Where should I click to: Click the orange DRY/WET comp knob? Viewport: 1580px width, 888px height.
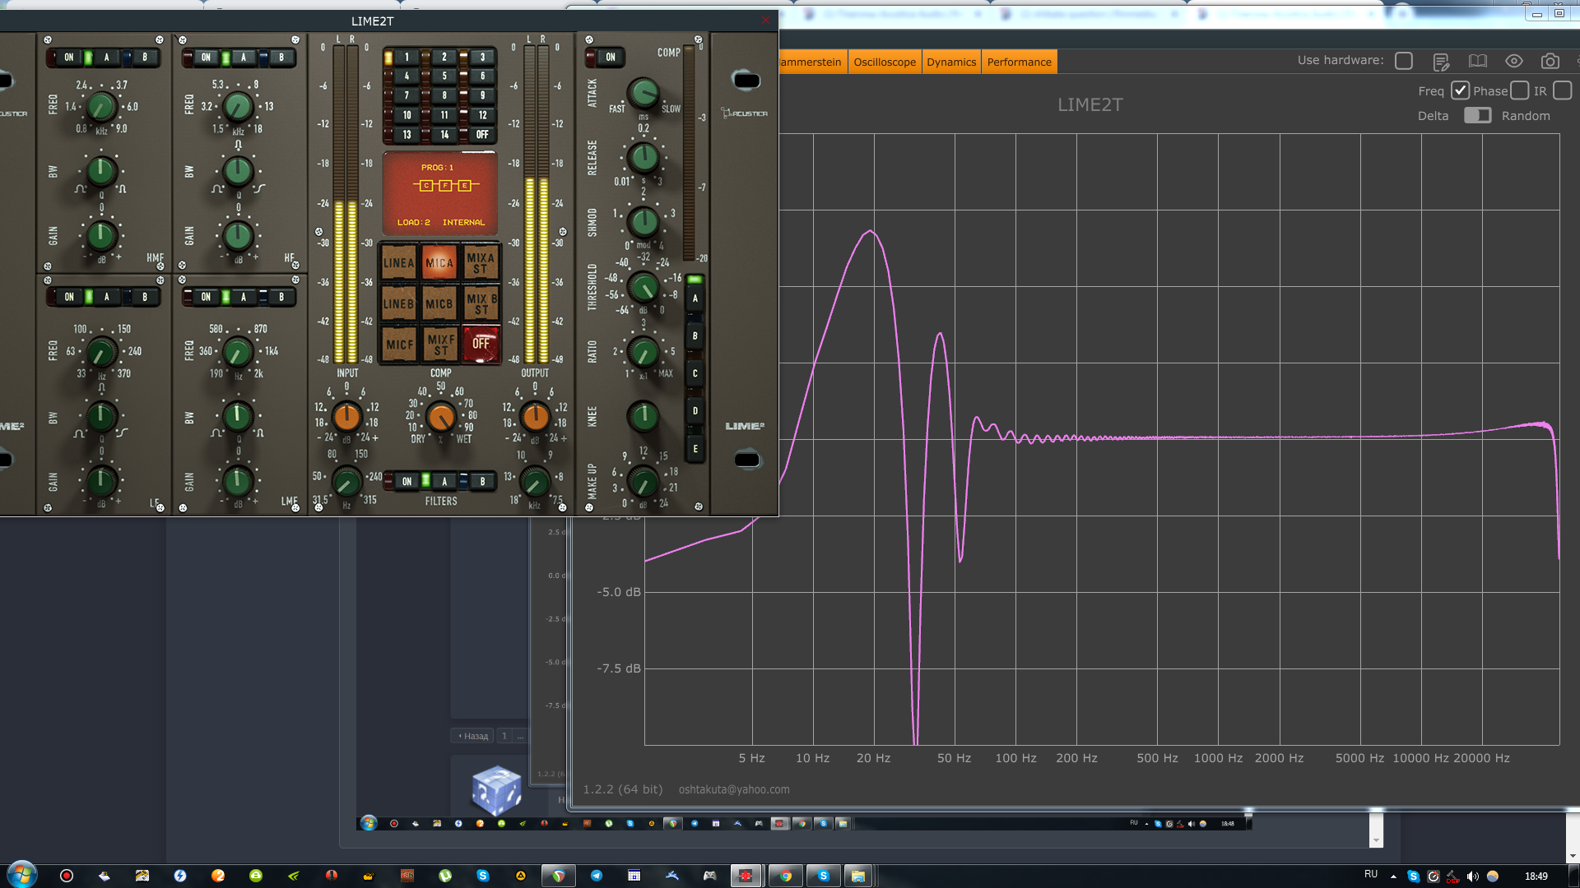pyautogui.click(x=441, y=417)
